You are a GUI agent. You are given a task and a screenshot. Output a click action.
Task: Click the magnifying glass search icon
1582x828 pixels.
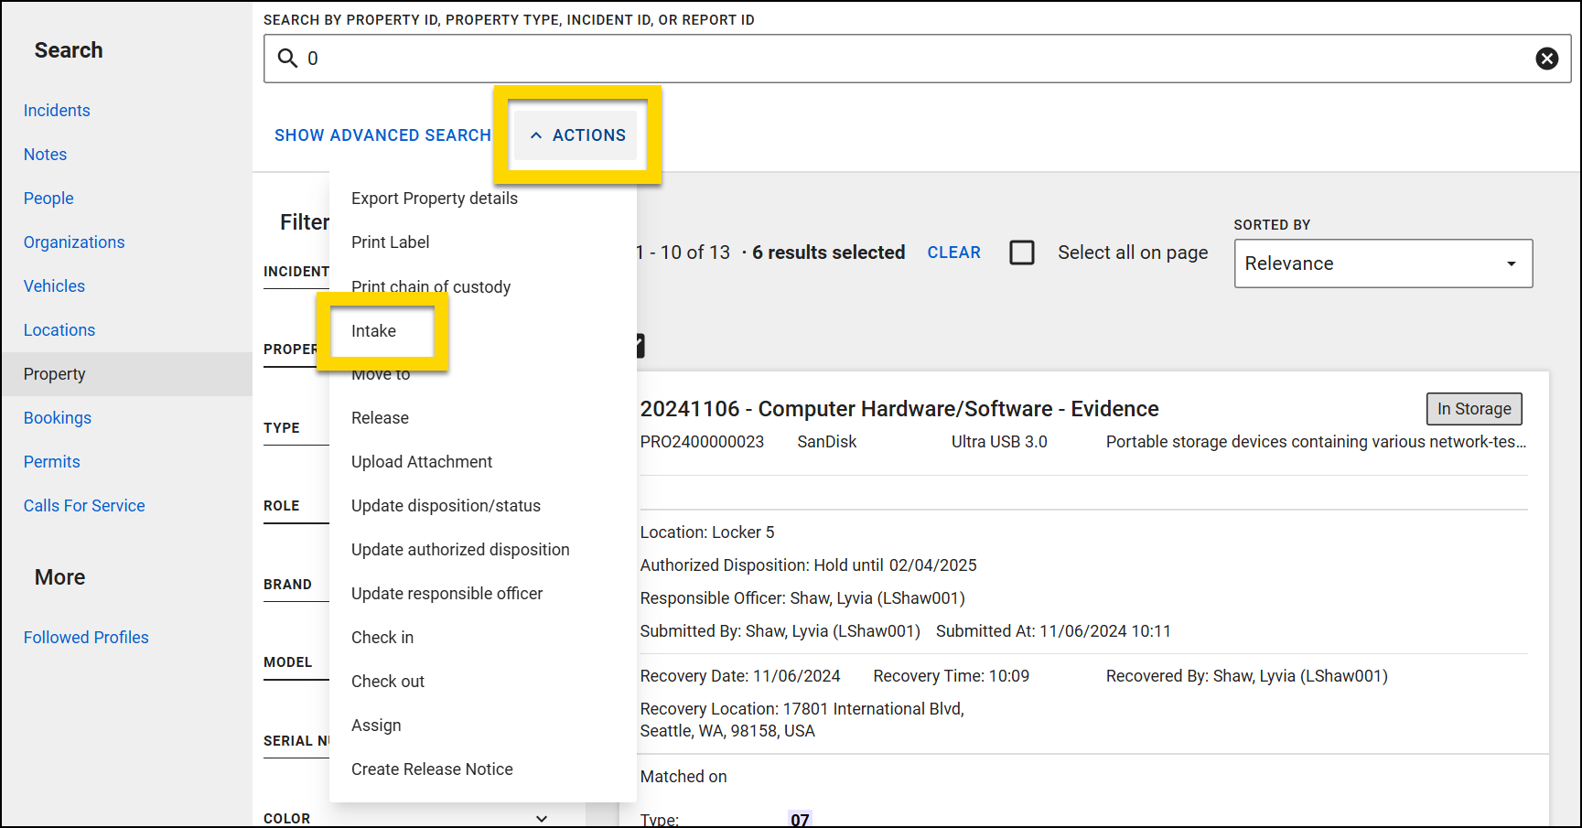coord(286,58)
